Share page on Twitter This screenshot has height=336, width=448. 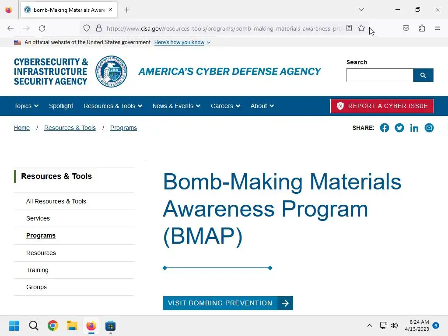point(399,128)
